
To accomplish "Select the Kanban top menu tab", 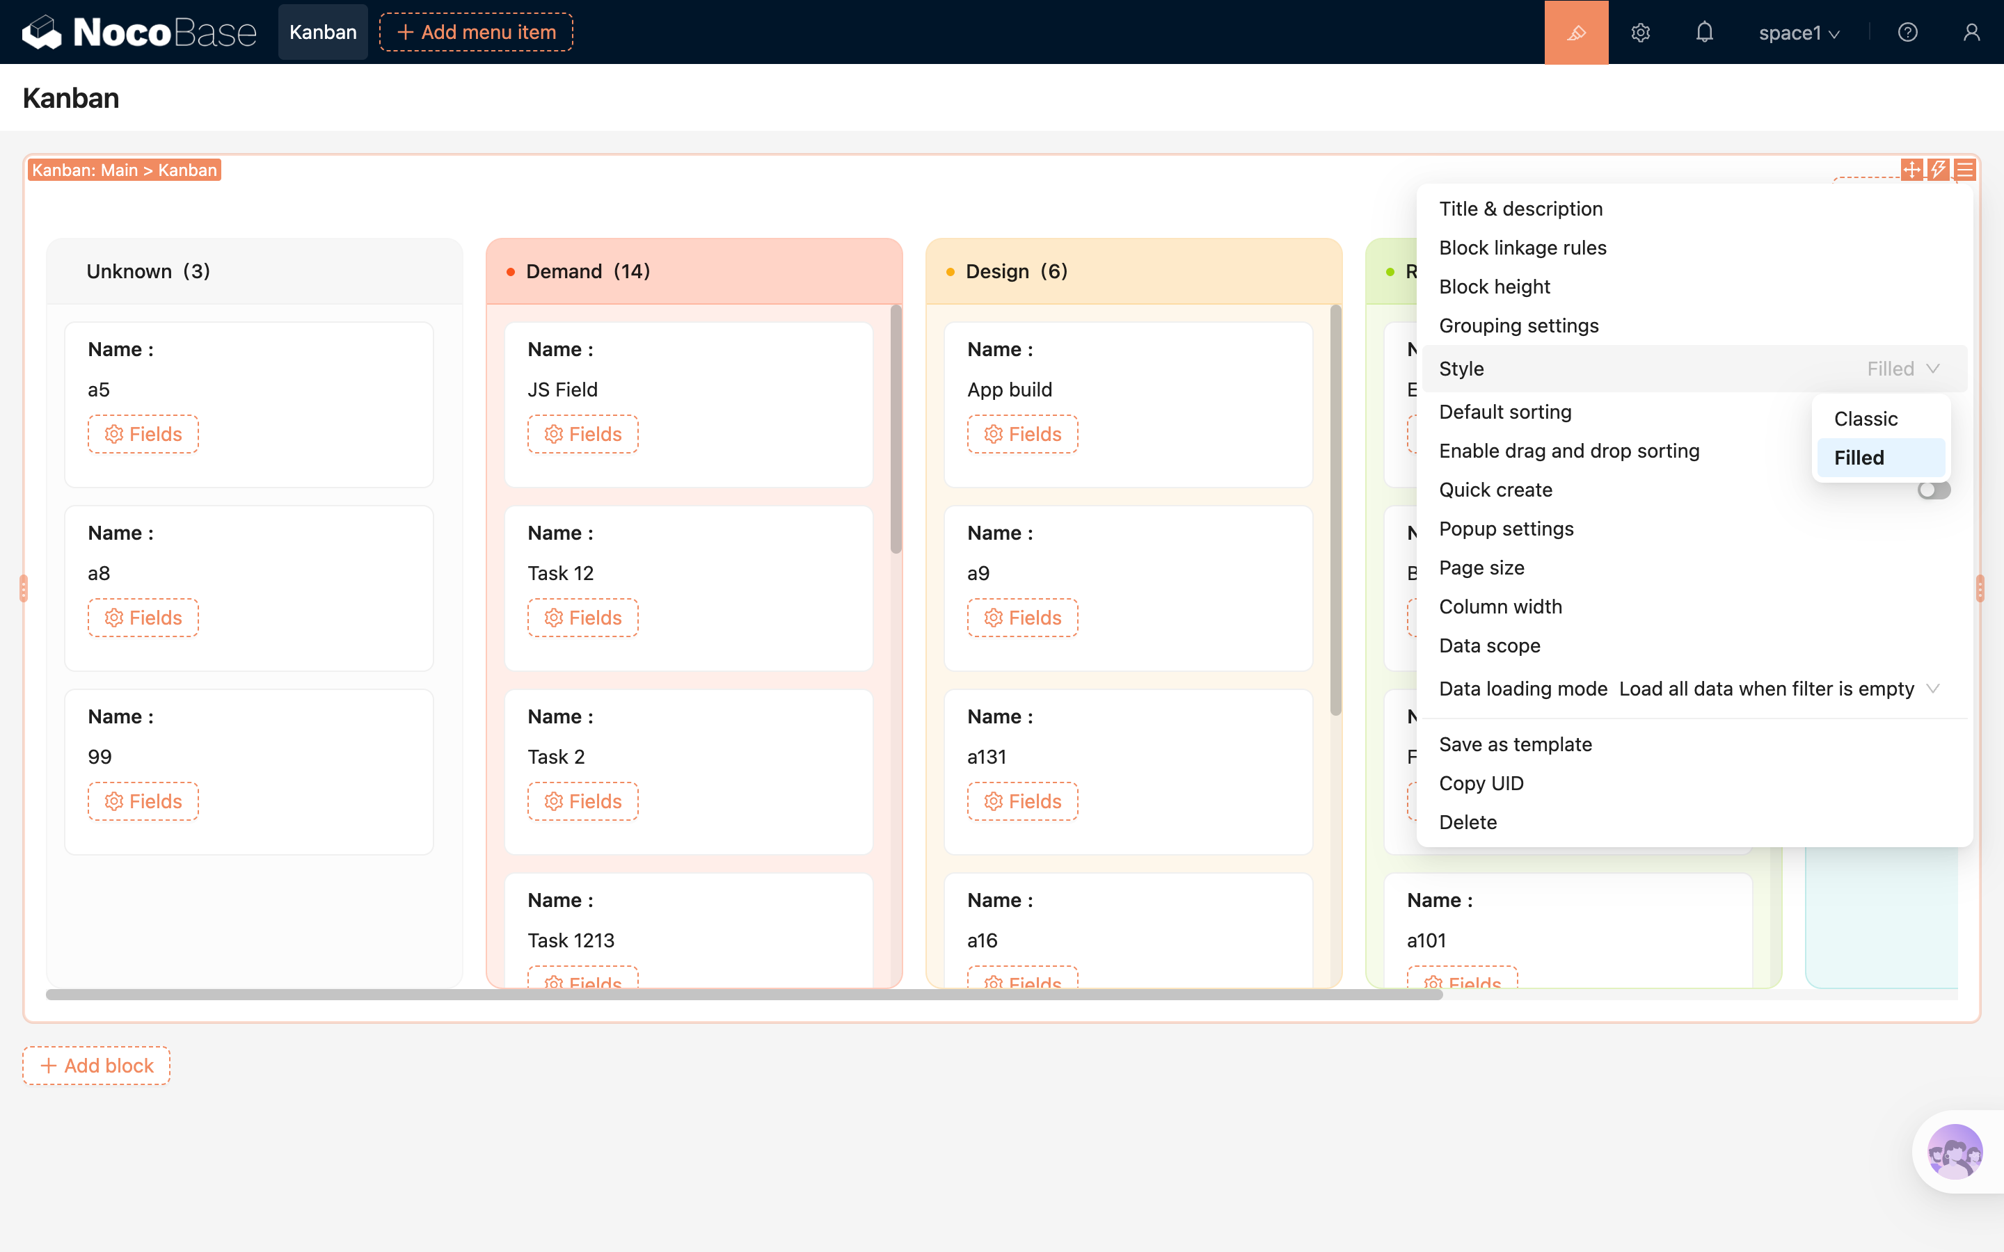I will (x=323, y=32).
